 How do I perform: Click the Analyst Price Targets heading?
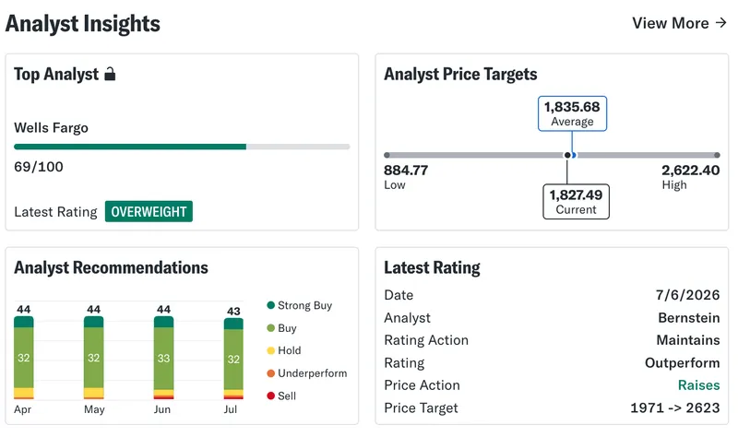460,75
